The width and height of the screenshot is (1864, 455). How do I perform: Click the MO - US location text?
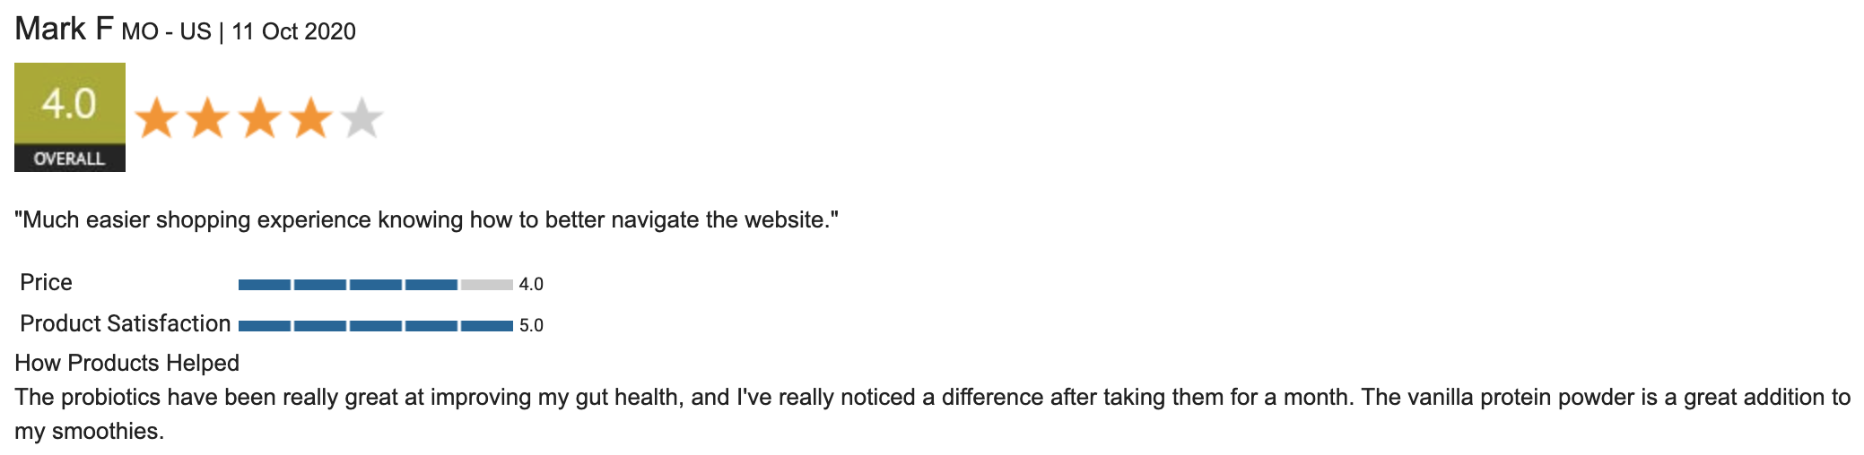(x=166, y=32)
